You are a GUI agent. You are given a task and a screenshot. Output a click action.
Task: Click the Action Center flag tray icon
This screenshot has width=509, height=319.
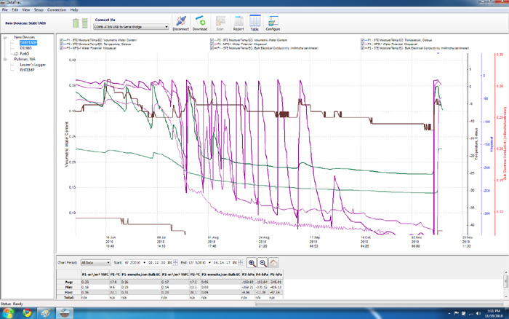click(x=457, y=313)
